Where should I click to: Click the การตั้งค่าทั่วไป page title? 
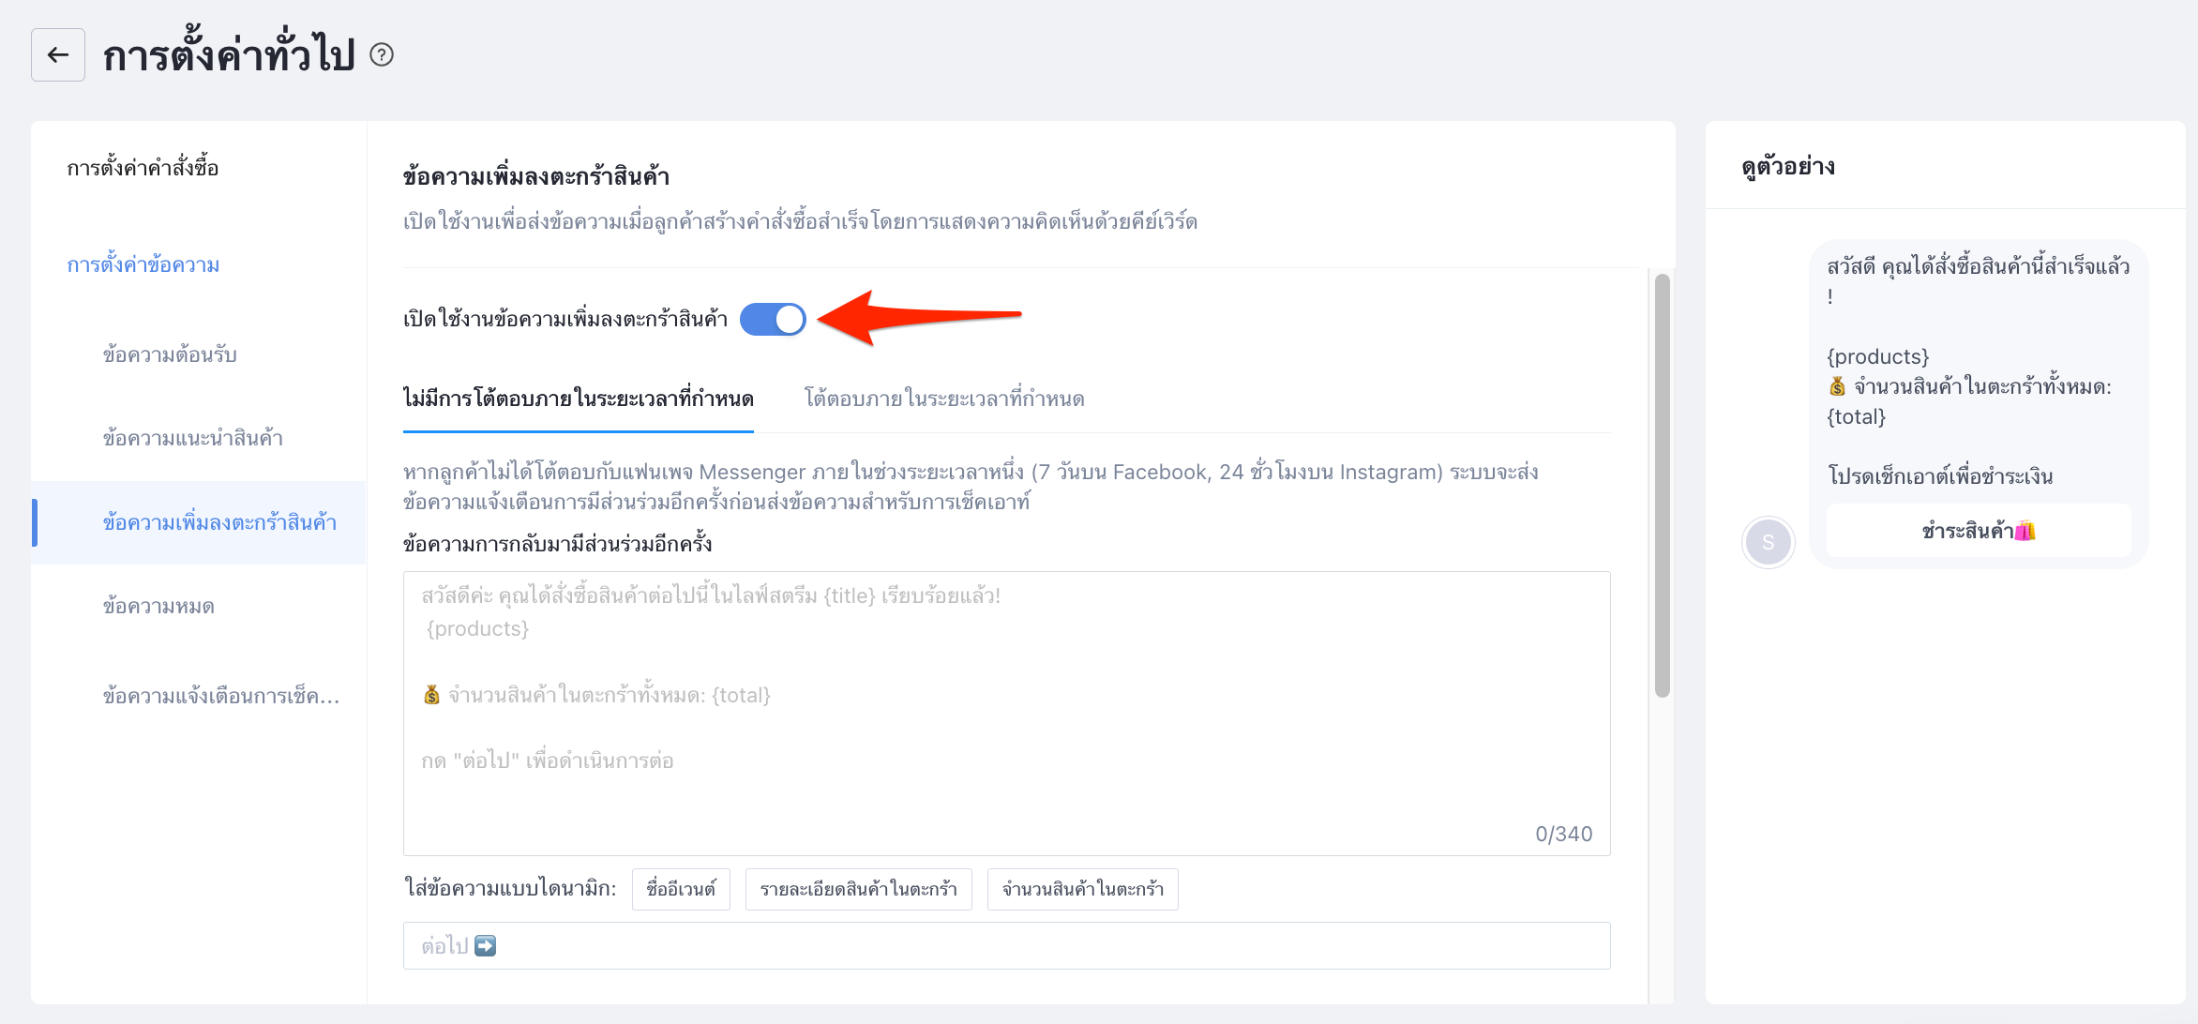click(229, 55)
